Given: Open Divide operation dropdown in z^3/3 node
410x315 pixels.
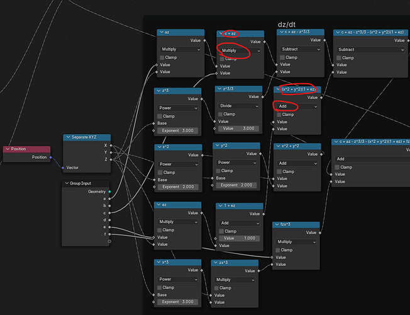Looking at the screenshot, I should (x=238, y=106).
